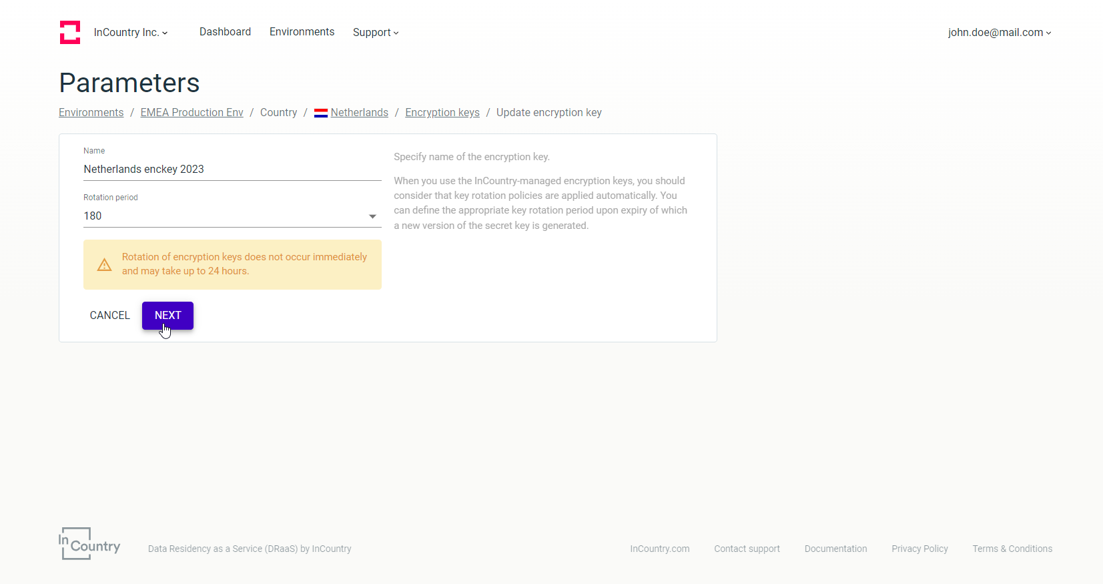This screenshot has height=584, width=1103.
Task: Open EMEA Production Env breadcrumb link
Action: (x=192, y=112)
